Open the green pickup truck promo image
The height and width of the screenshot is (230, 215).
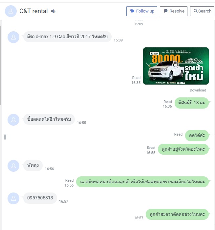click(176, 66)
